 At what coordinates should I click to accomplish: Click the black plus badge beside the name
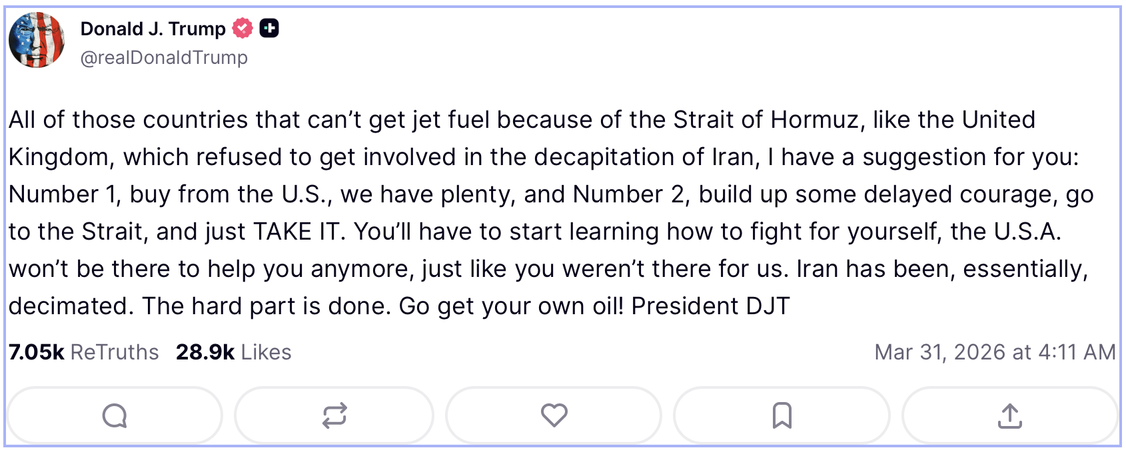269,29
